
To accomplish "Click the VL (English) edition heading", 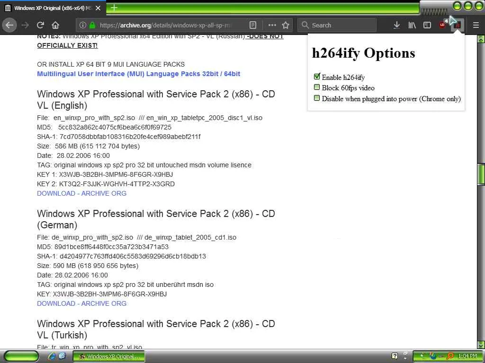I will coord(156,100).
